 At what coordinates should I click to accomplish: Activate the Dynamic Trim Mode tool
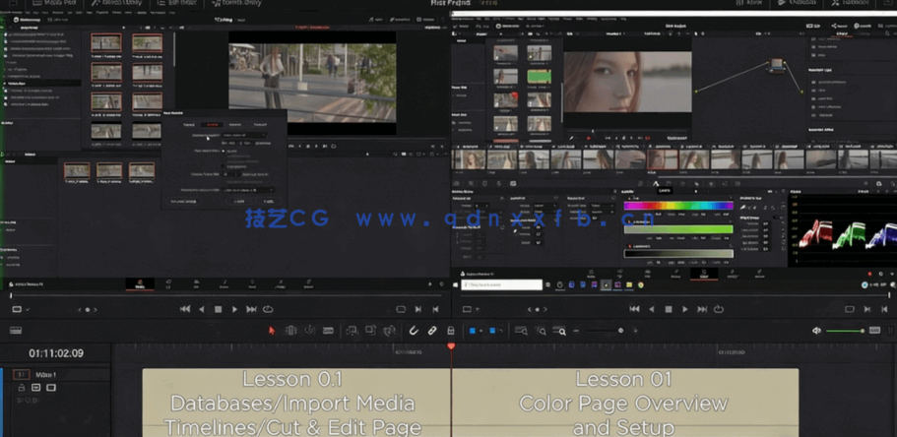309,331
